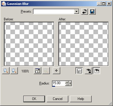Screen dimensions: 113x106
Task: Toggle the auto proof eye-with-lock icon
Action: point(88,71)
